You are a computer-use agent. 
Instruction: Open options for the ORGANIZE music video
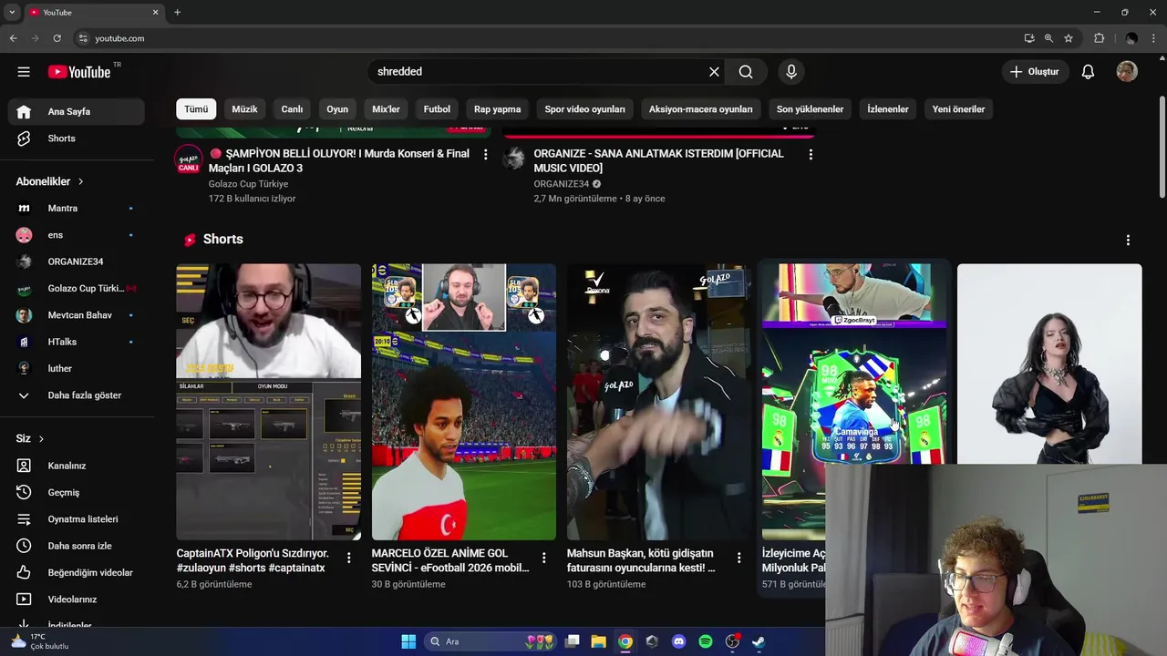pos(811,155)
